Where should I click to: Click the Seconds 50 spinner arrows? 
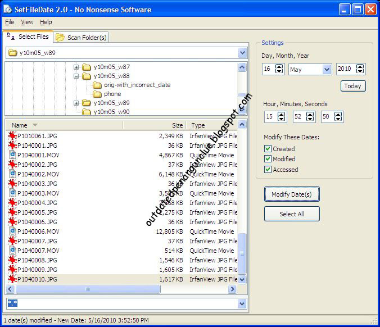(x=338, y=116)
